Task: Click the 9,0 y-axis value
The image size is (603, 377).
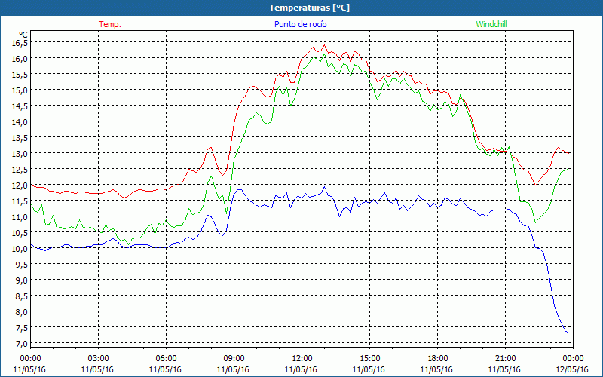Action: coord(22,280)
